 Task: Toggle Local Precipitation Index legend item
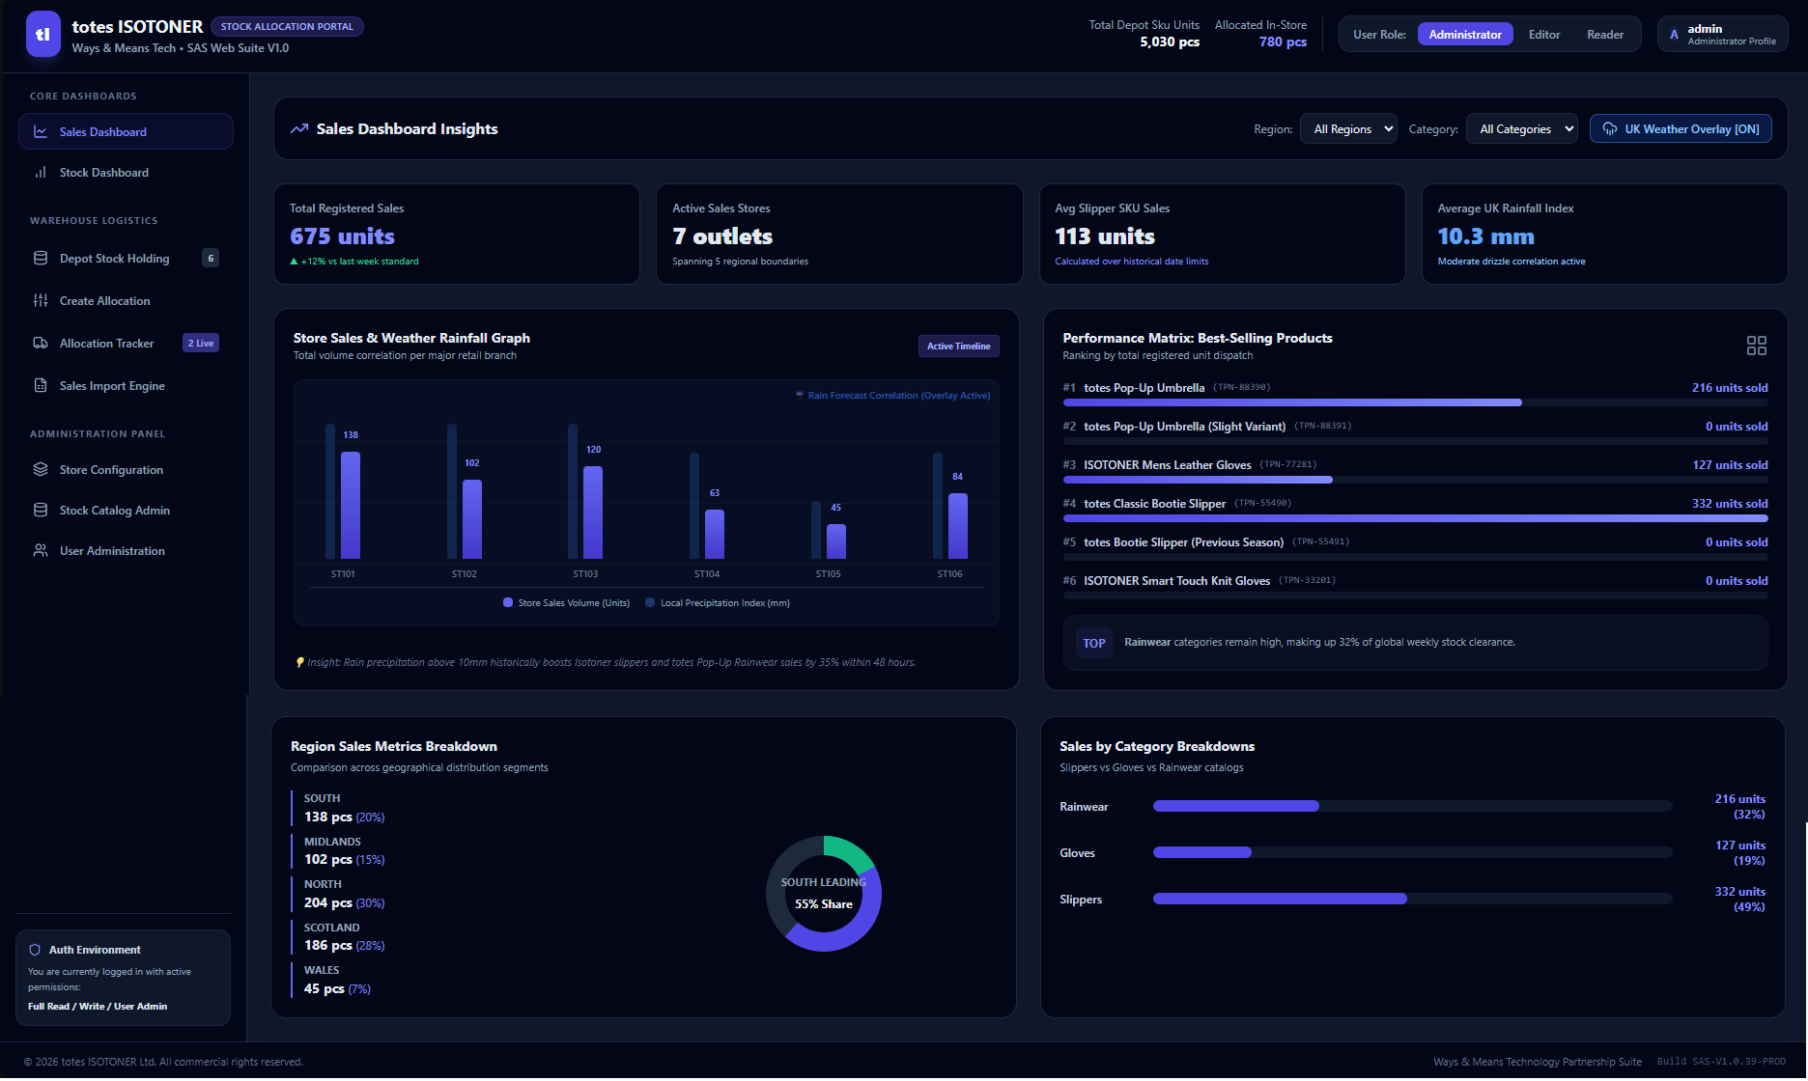pos(718,603)
